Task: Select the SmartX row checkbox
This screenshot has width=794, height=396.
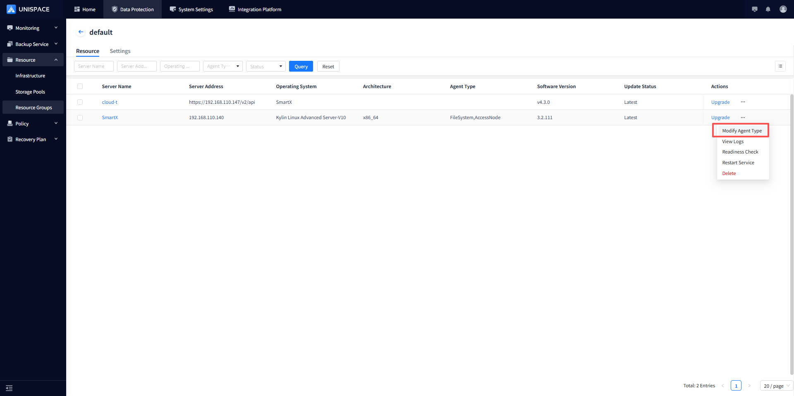Action: [80, 118]
